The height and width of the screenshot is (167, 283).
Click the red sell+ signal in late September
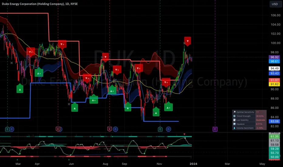(138, 68)
